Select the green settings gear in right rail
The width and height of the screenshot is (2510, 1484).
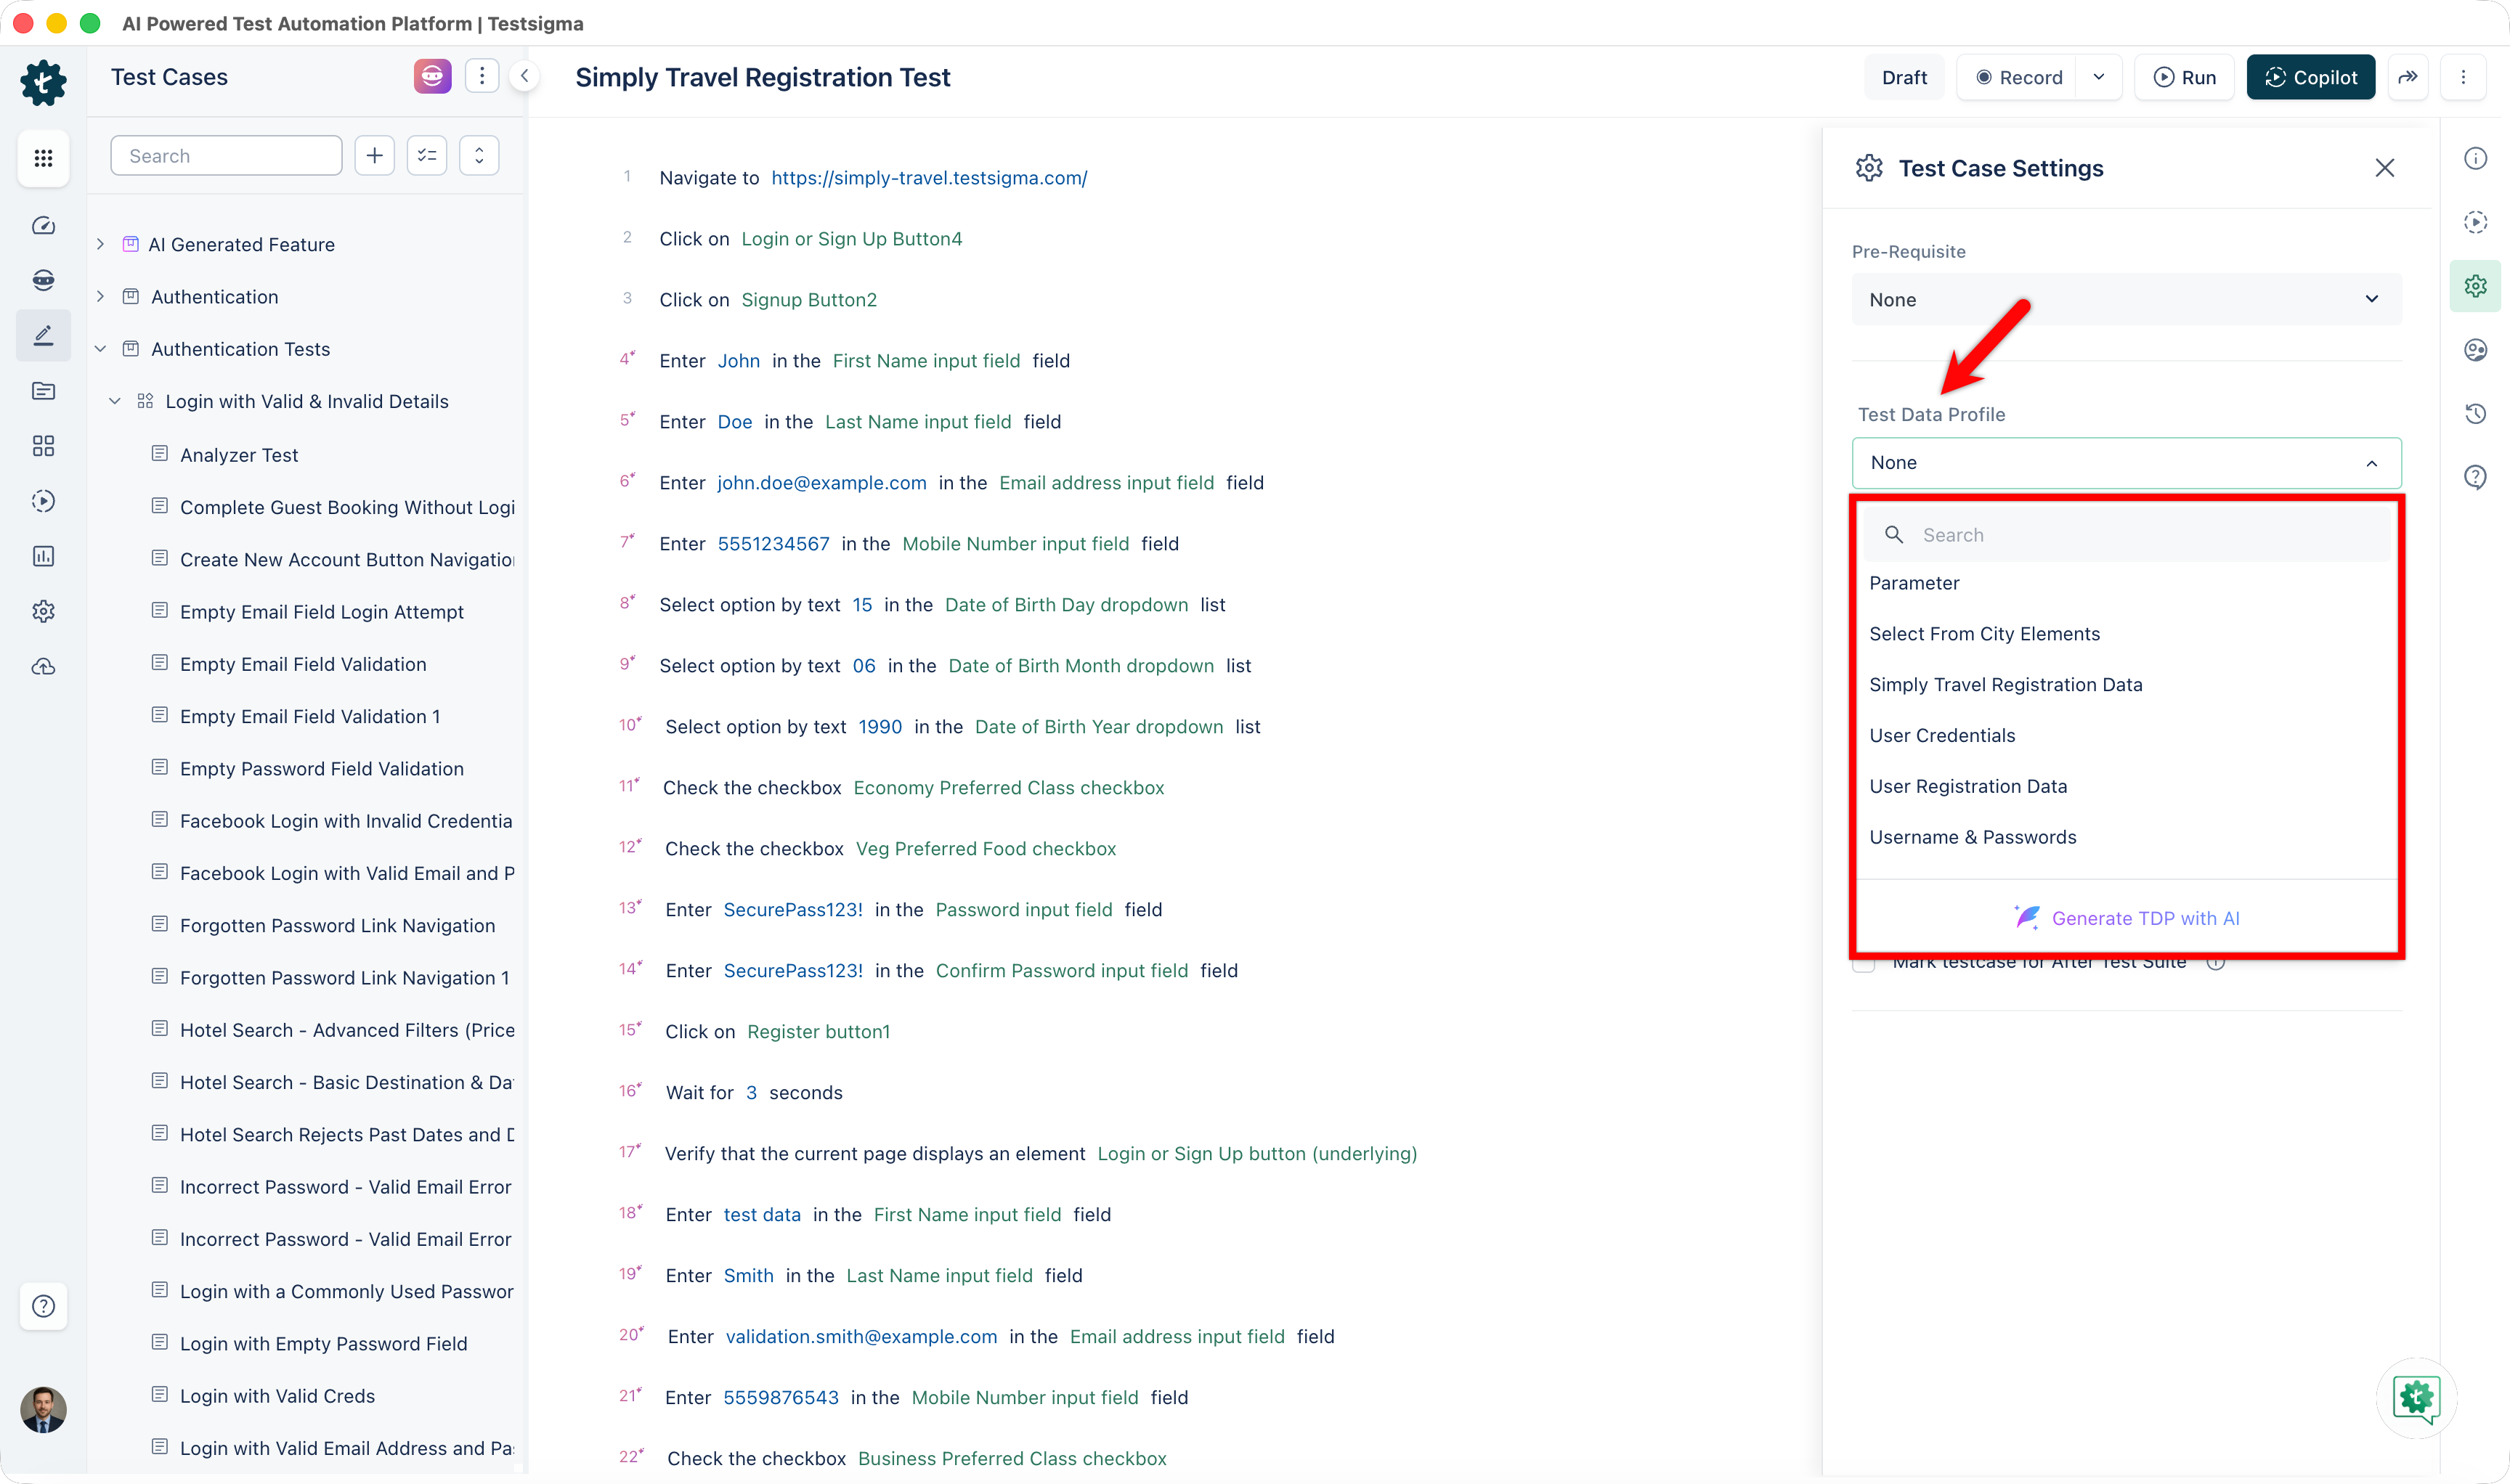(2476, 286)
